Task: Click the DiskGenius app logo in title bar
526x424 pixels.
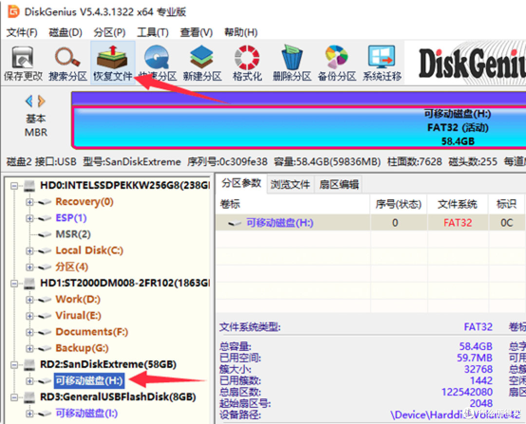Action: click(14, 11)
